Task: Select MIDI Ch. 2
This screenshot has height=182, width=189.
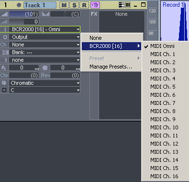Action: [x=166, y=62]
